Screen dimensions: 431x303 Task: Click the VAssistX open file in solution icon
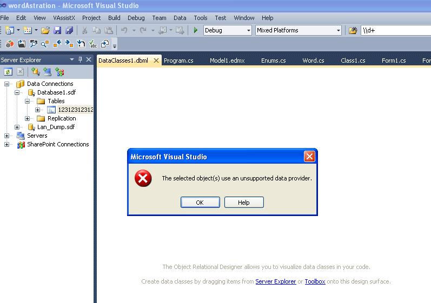[22, 44]
